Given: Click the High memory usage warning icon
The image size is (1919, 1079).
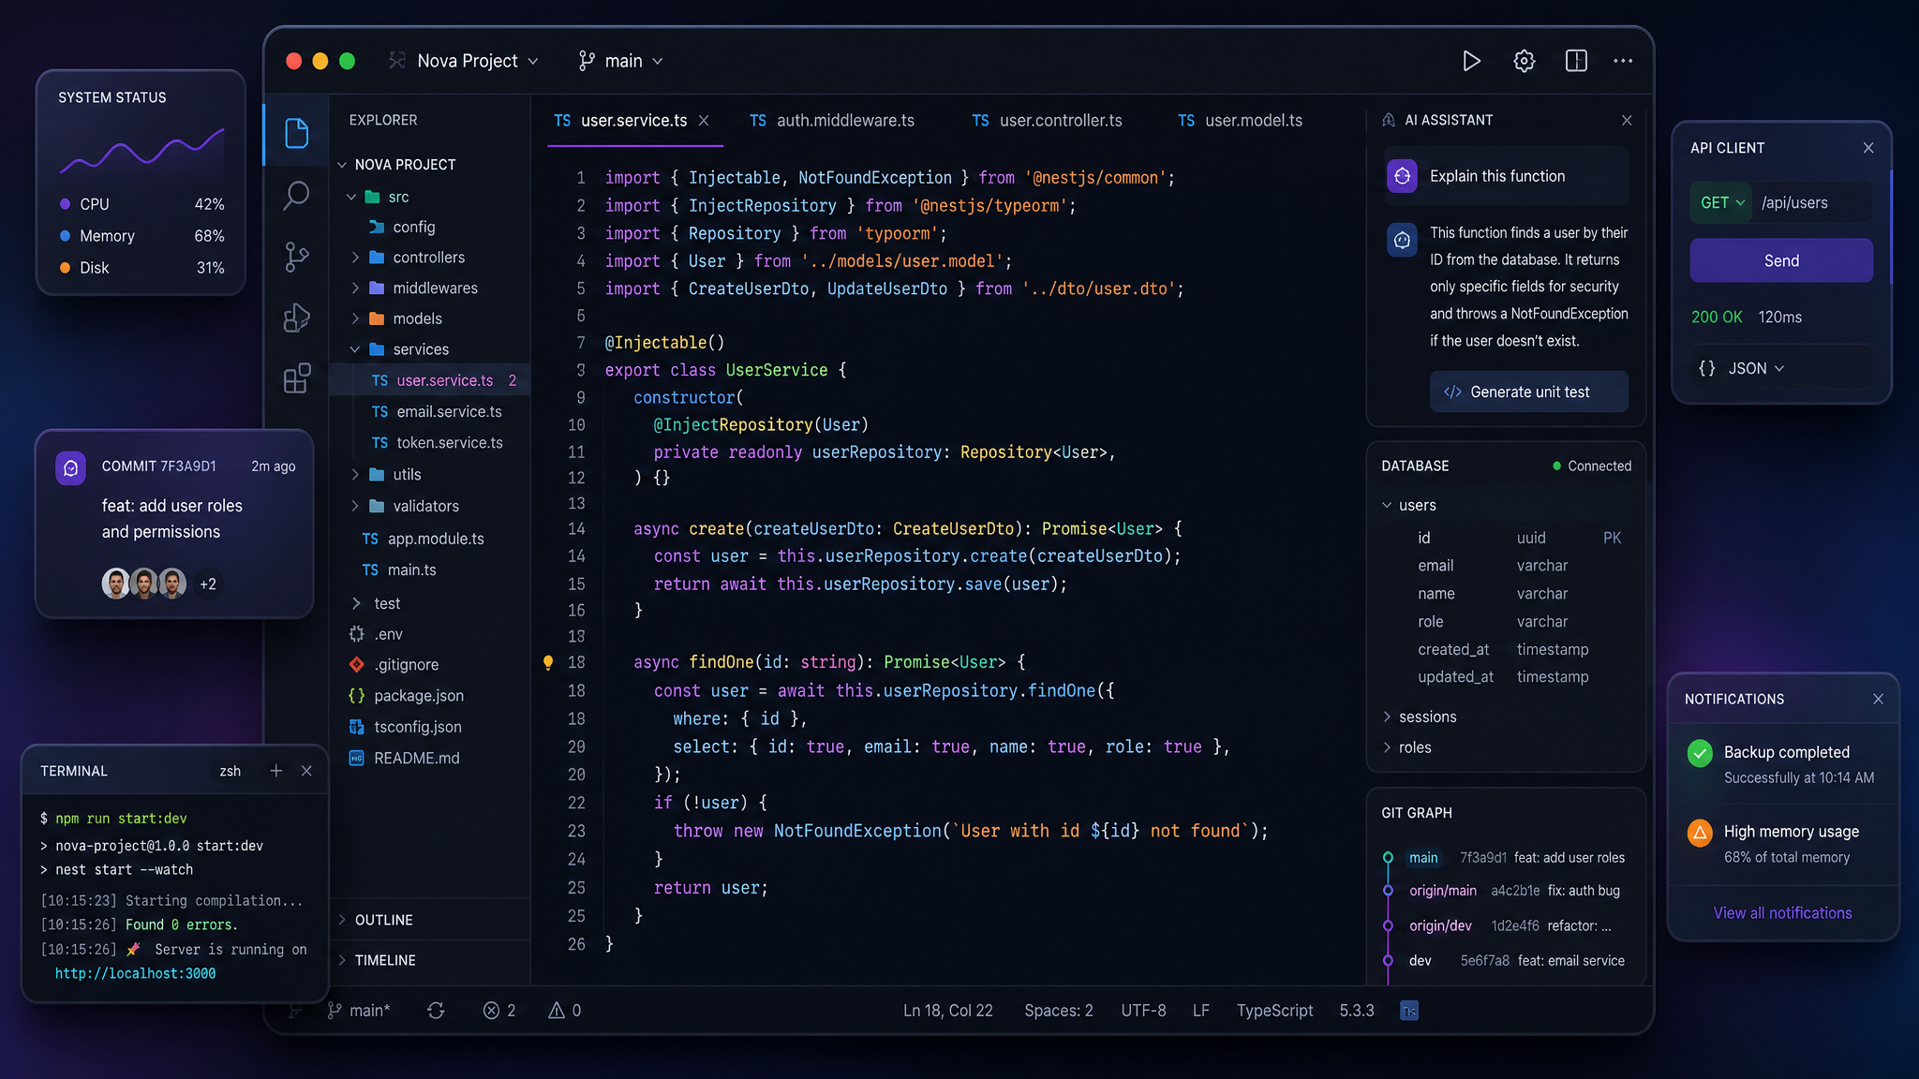Looking at the screenshot, I should [x=1700, y=833].
